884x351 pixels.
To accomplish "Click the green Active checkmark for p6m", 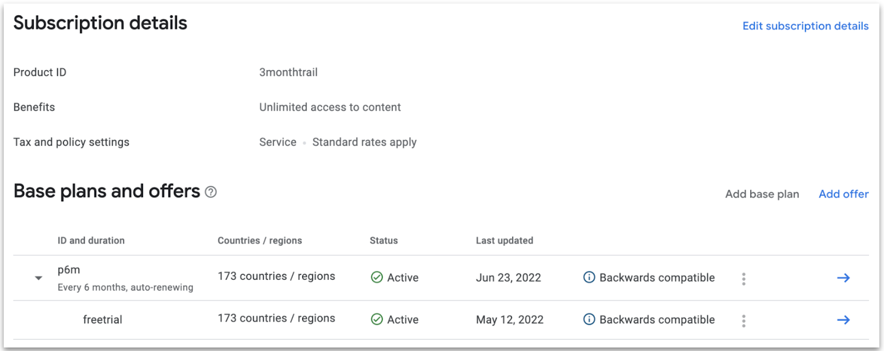I will [377, 277].
